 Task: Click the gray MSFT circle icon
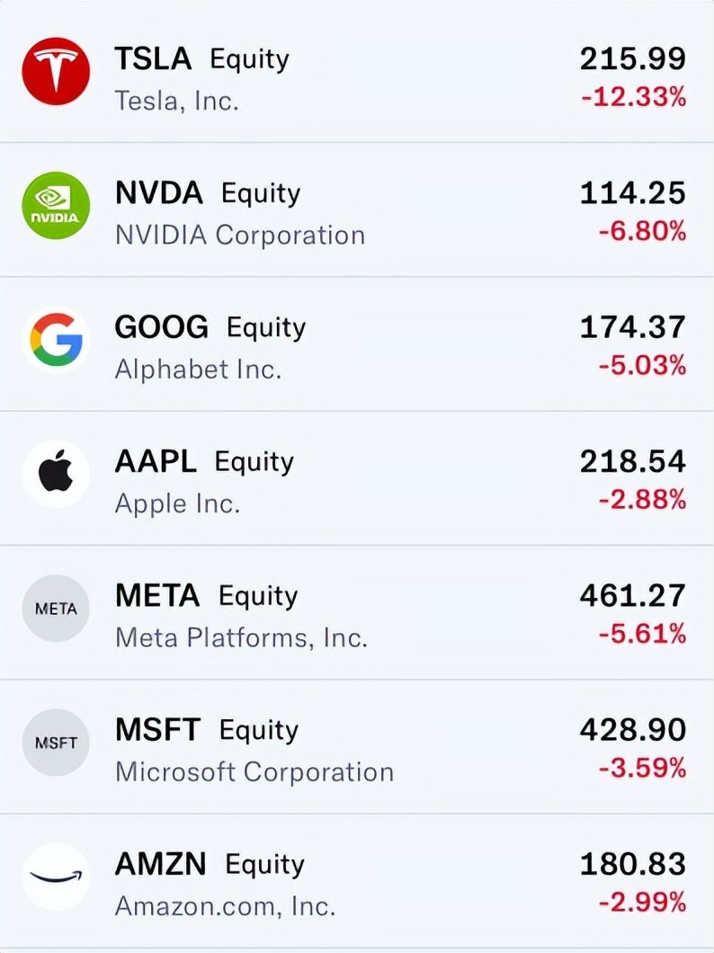click(56, 743)
